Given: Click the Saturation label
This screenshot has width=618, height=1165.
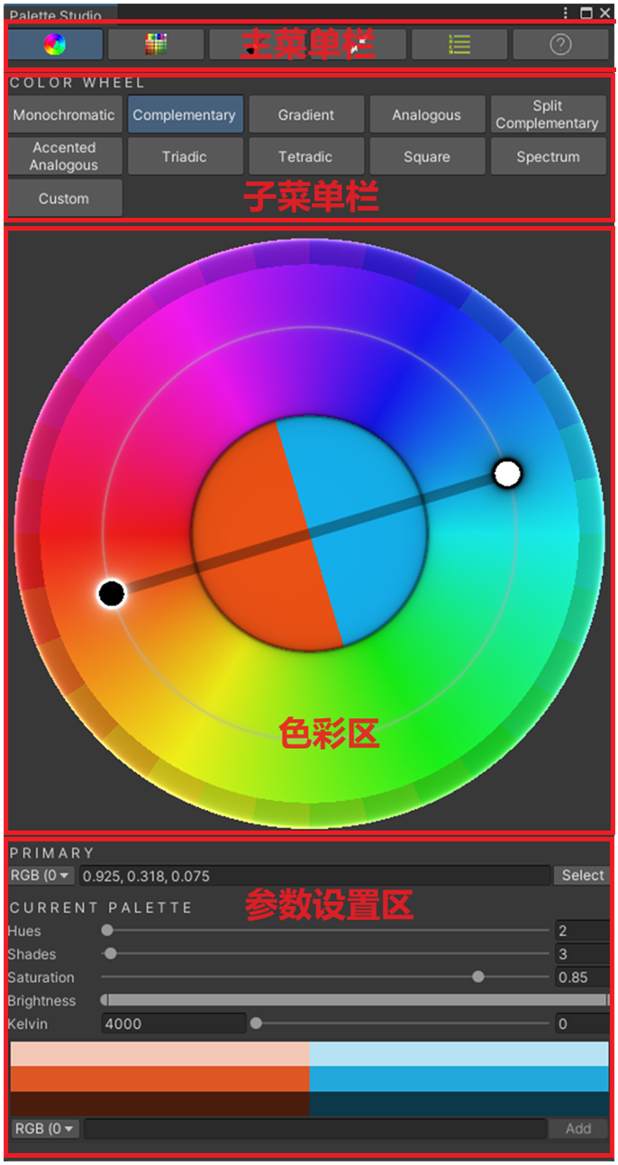Looking at the screenshot, I should 41,978.
